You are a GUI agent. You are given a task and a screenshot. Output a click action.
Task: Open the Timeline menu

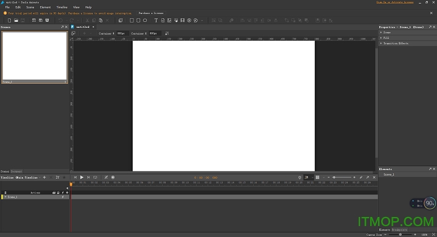tap(62, 7)
